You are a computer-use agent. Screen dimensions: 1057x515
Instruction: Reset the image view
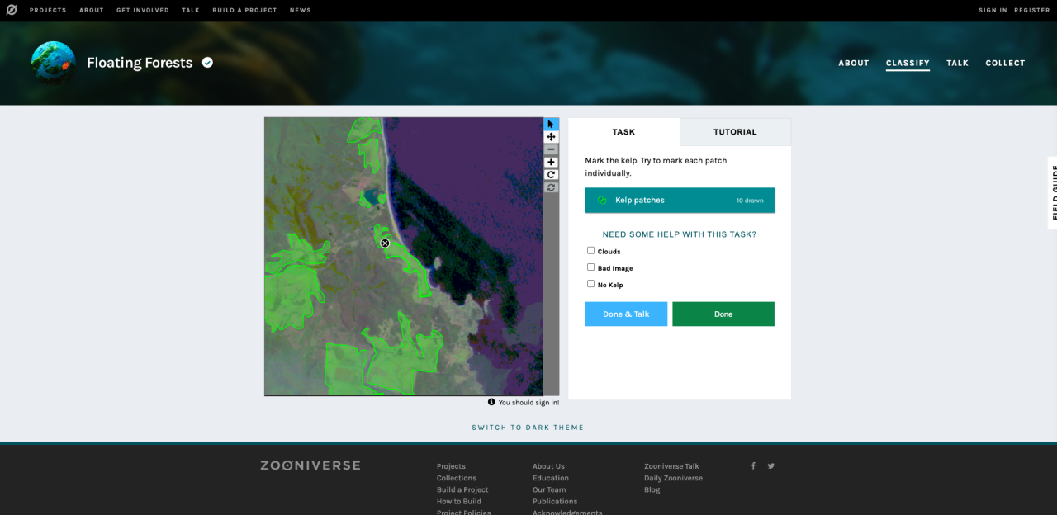[551, 187]
